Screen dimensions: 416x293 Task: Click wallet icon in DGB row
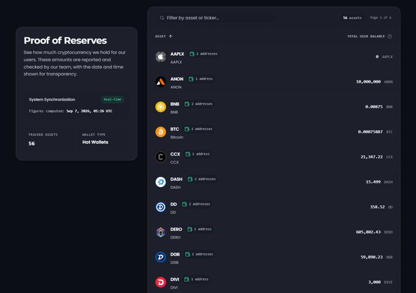coord(187,254)
